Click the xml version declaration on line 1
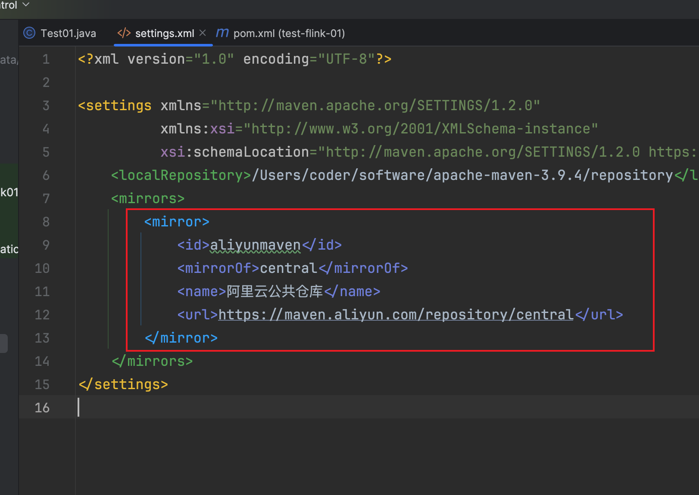This screenshot has width=699, height=495. pyautogui.click(x=235, y=59)
